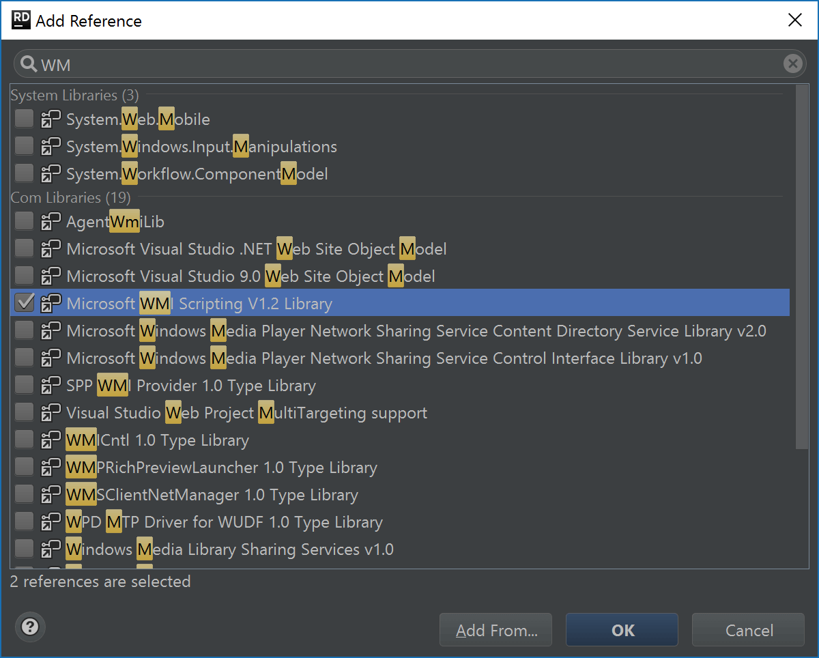This screenshot has width=819, height=658.
Task: Check the System.Web.Mobile checkbox
Action: point(25,119)
